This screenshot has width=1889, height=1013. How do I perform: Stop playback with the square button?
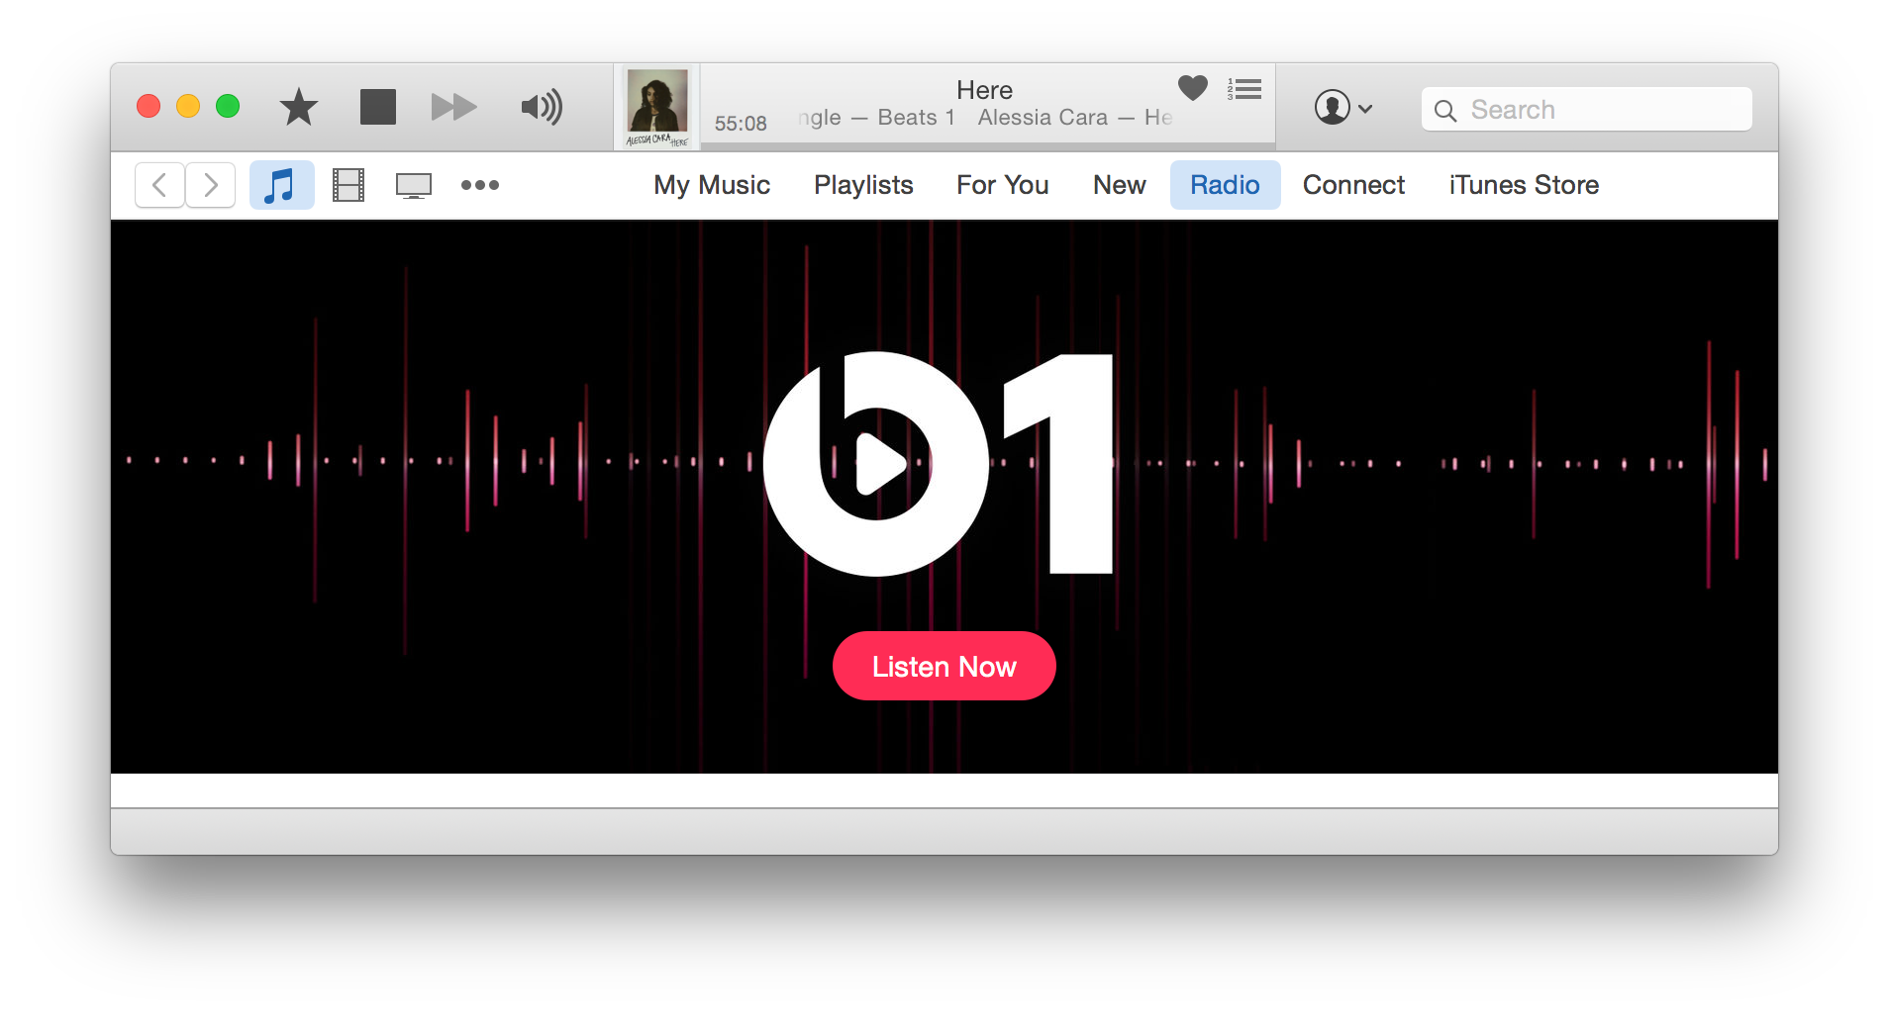[x=377, y=107]
